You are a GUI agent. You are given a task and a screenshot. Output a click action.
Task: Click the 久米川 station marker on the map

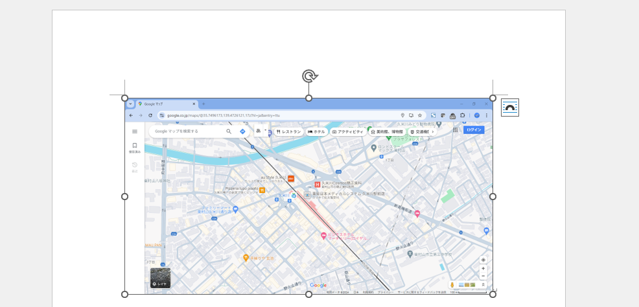pyautogui.click(x=294, y=196)
